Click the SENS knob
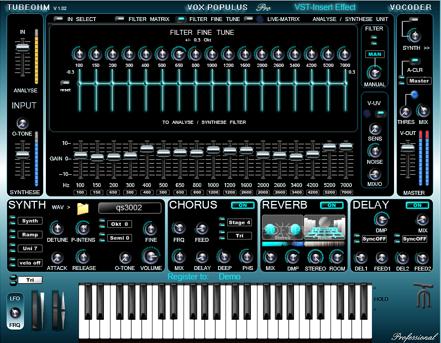441x343 pixels. [375, 129]
